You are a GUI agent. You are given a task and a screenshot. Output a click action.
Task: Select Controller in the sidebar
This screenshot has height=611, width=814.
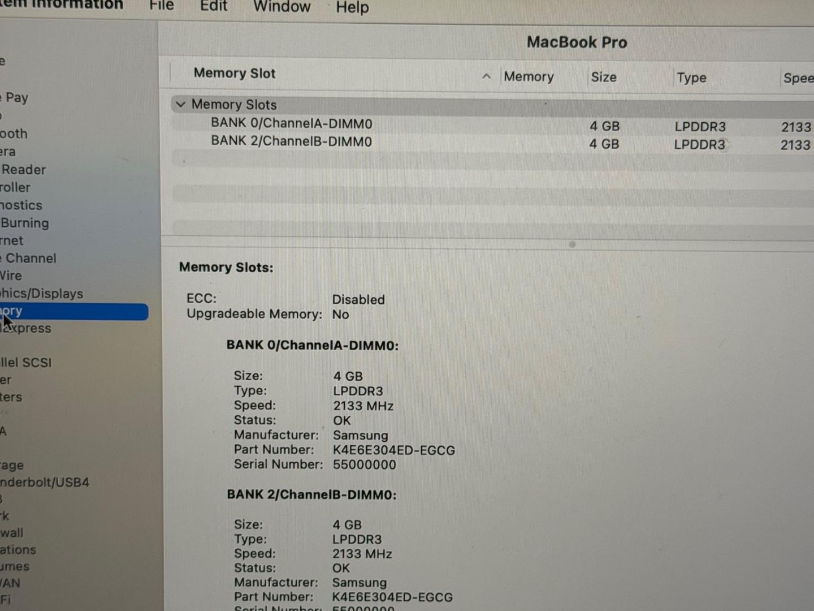[15, 187]
